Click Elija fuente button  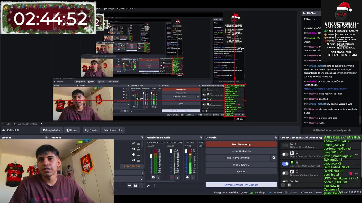point(91,130)
